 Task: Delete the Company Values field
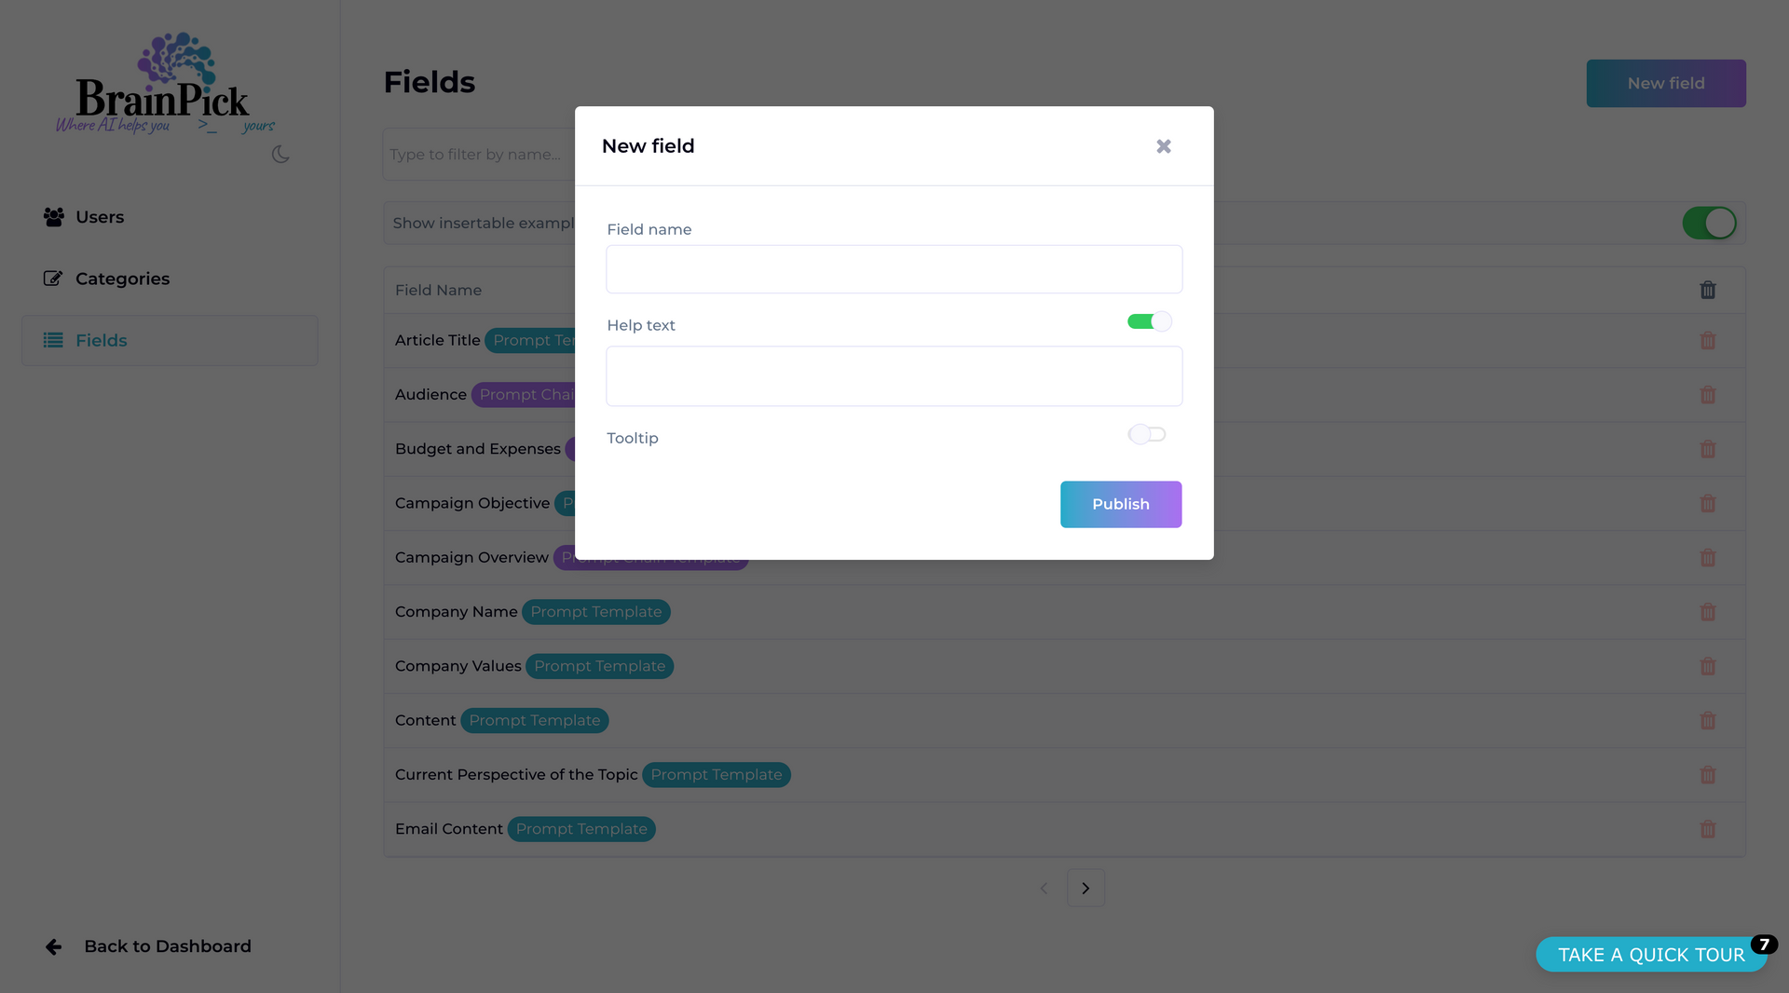[x=1708, y=666]
